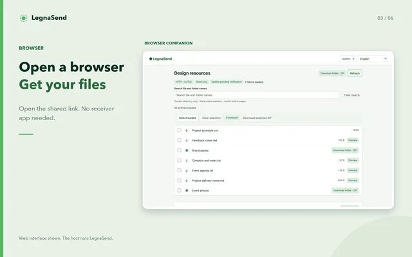Viewport: 412px width, 257px height.
Task: Click the download arrow beside Event agenda.txt
Action: 187,170
